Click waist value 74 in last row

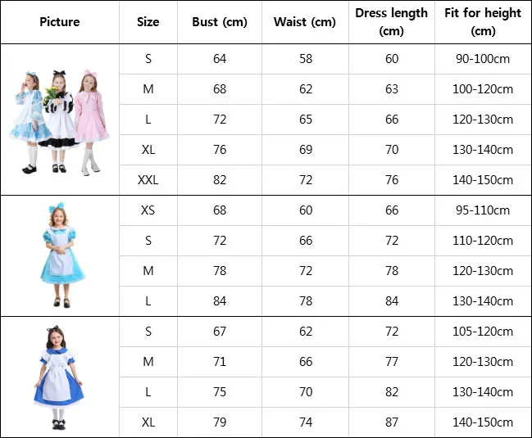point(306,422)
